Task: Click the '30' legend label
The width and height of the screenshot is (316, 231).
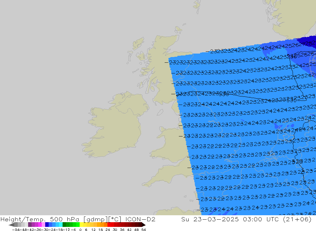Action: point(115,230)
